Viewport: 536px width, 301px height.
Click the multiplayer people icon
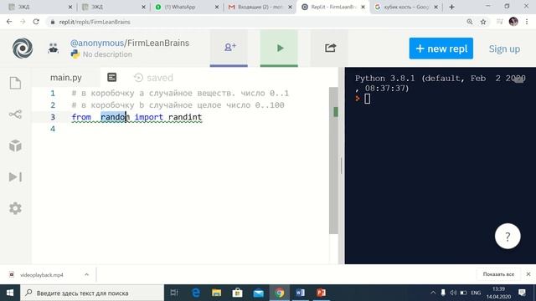53,48
